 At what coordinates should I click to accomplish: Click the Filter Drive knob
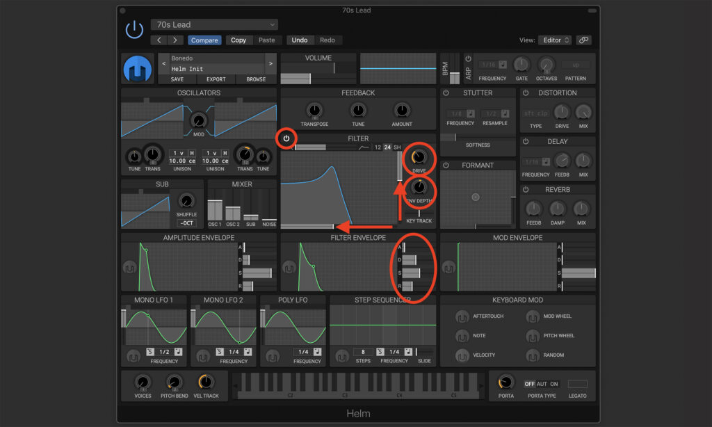[x=419, y=157]
